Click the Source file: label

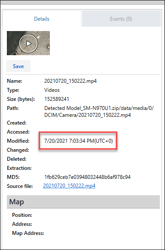(x=20, y=186)
